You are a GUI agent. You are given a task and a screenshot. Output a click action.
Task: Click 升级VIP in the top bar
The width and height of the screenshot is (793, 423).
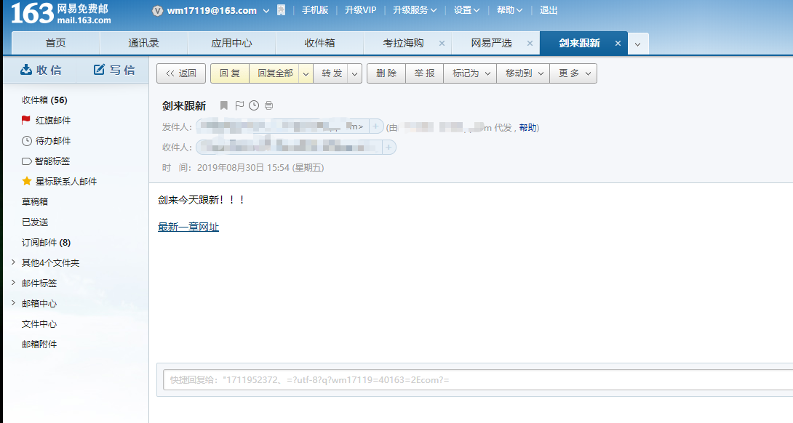tap(361, 10)
